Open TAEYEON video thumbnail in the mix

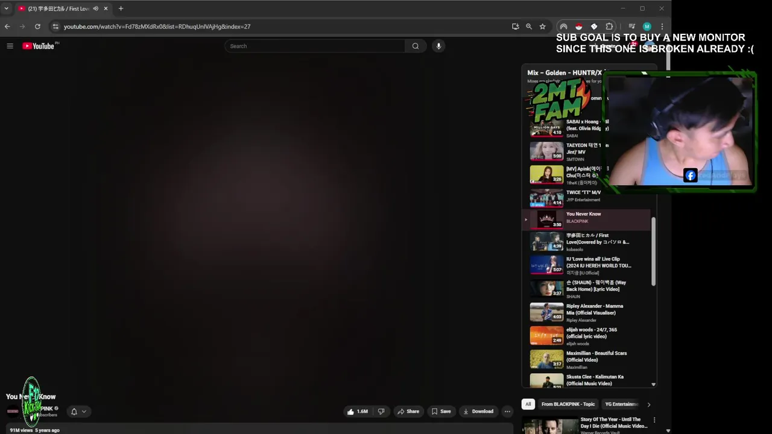coord(546,151)
